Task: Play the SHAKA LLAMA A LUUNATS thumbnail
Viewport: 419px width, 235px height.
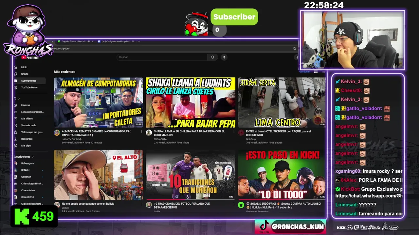Action: (191, 102)
